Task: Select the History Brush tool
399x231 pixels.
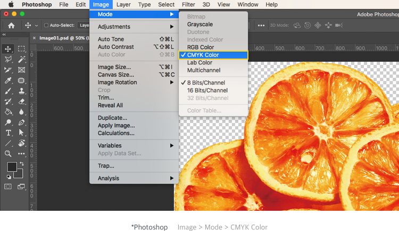Action: [8, 101]
